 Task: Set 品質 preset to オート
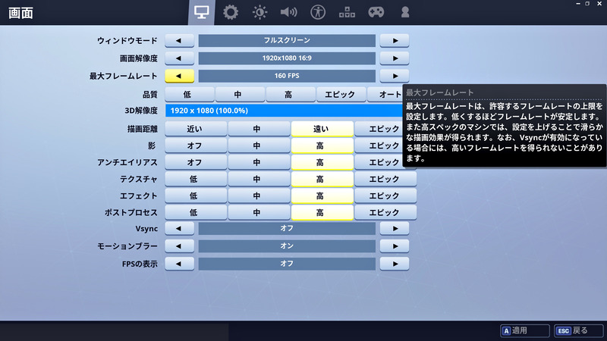click(385, 94)
